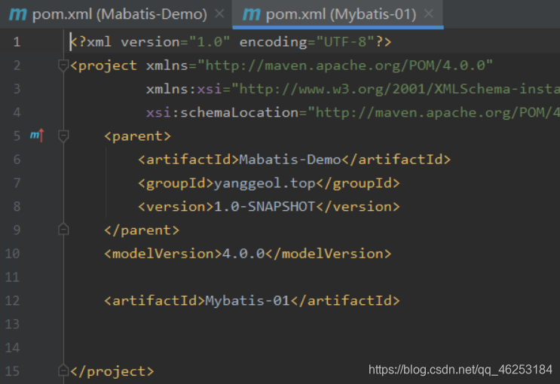Click line number 10 in gutter
Image resolution: width=560 pixels, height=384 pixels.
13,254
